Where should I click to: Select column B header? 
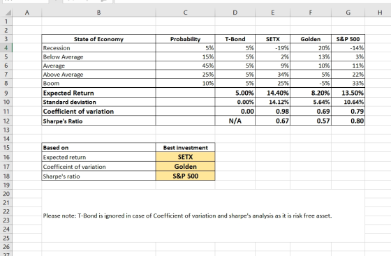(x=98, y=13)
